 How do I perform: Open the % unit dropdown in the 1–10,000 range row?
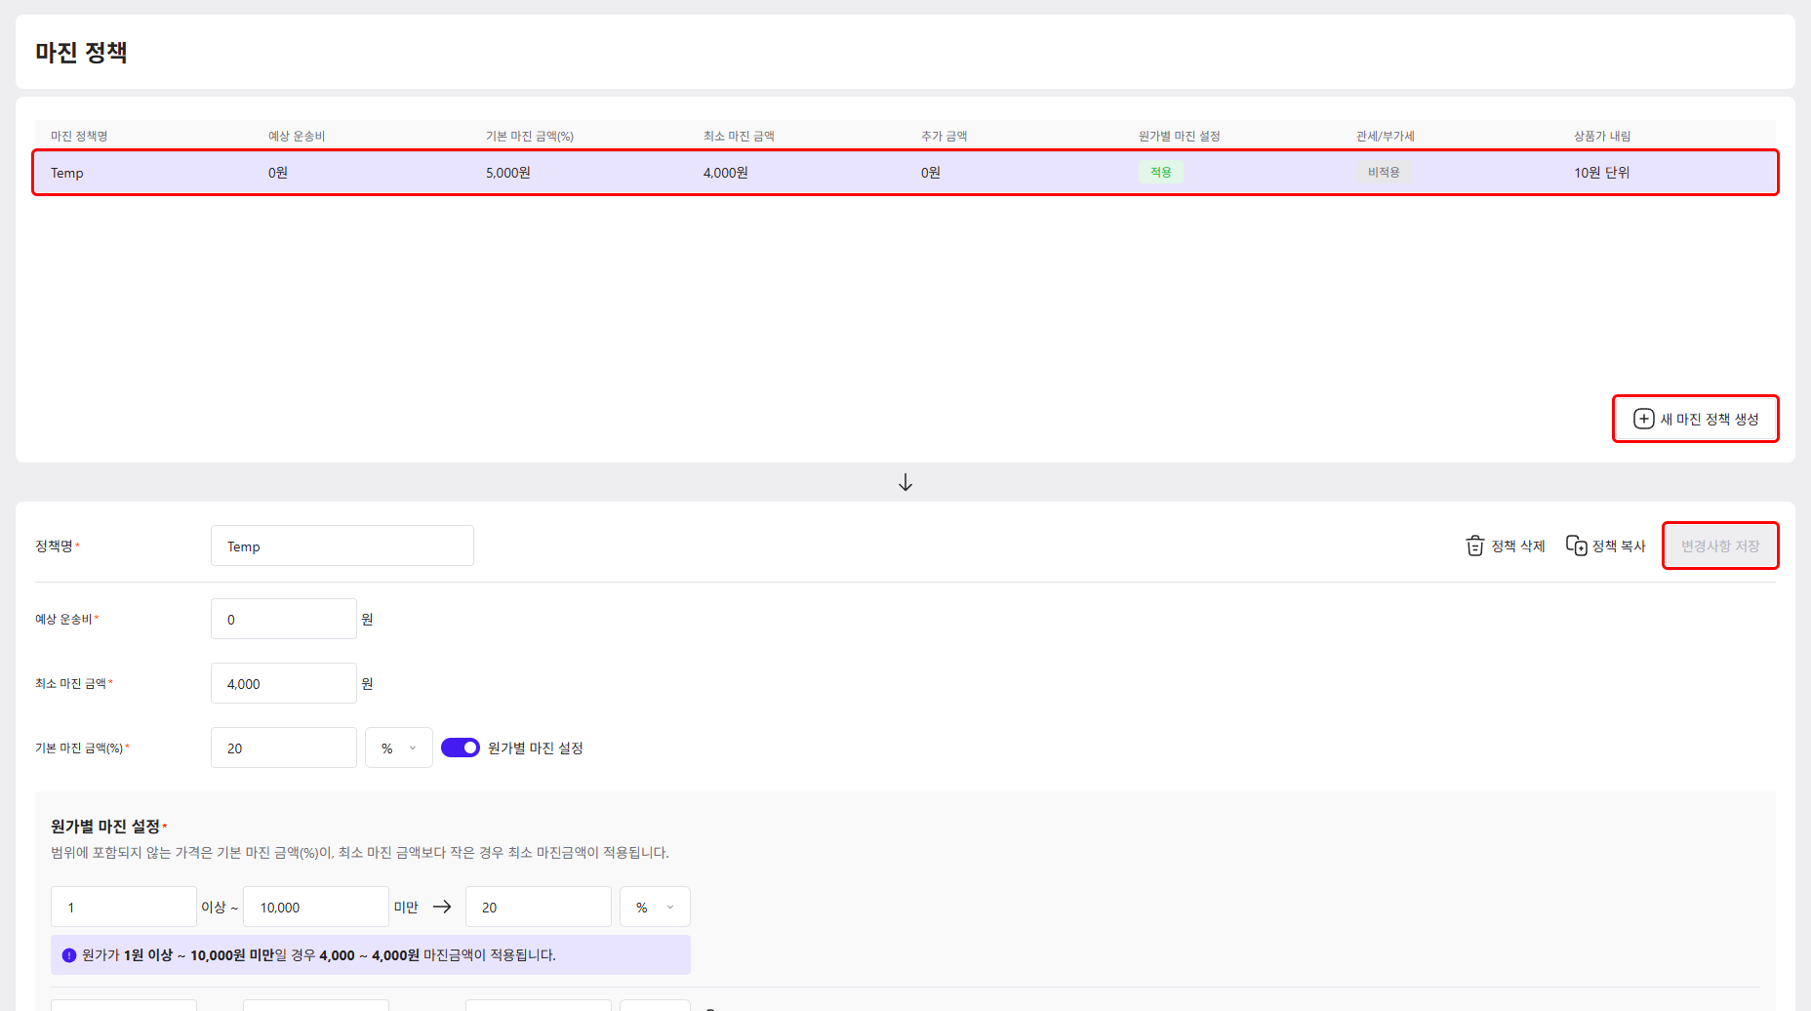click(655, 907)
